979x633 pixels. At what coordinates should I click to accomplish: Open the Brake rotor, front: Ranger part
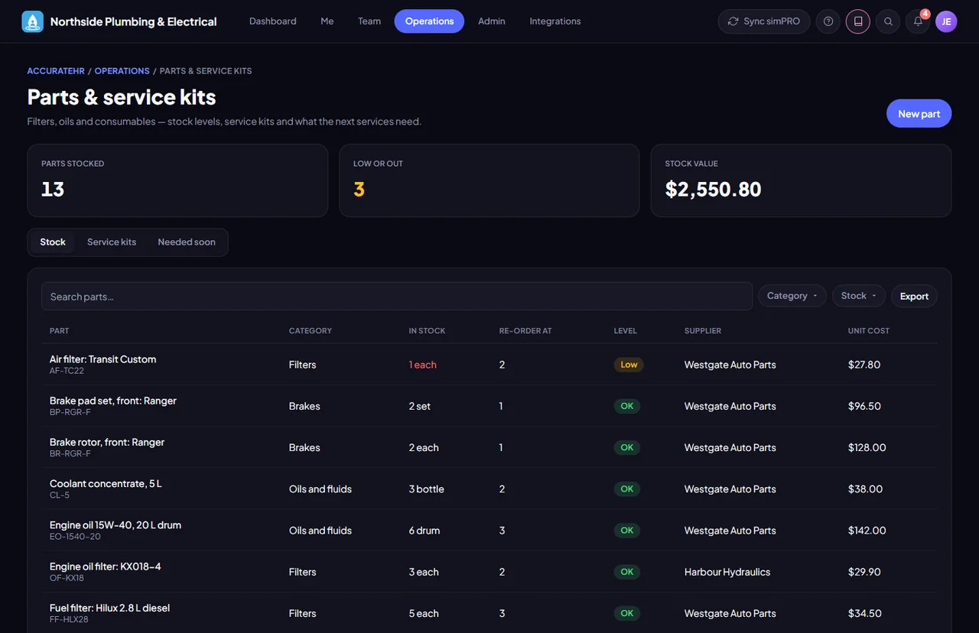(107, 442)
